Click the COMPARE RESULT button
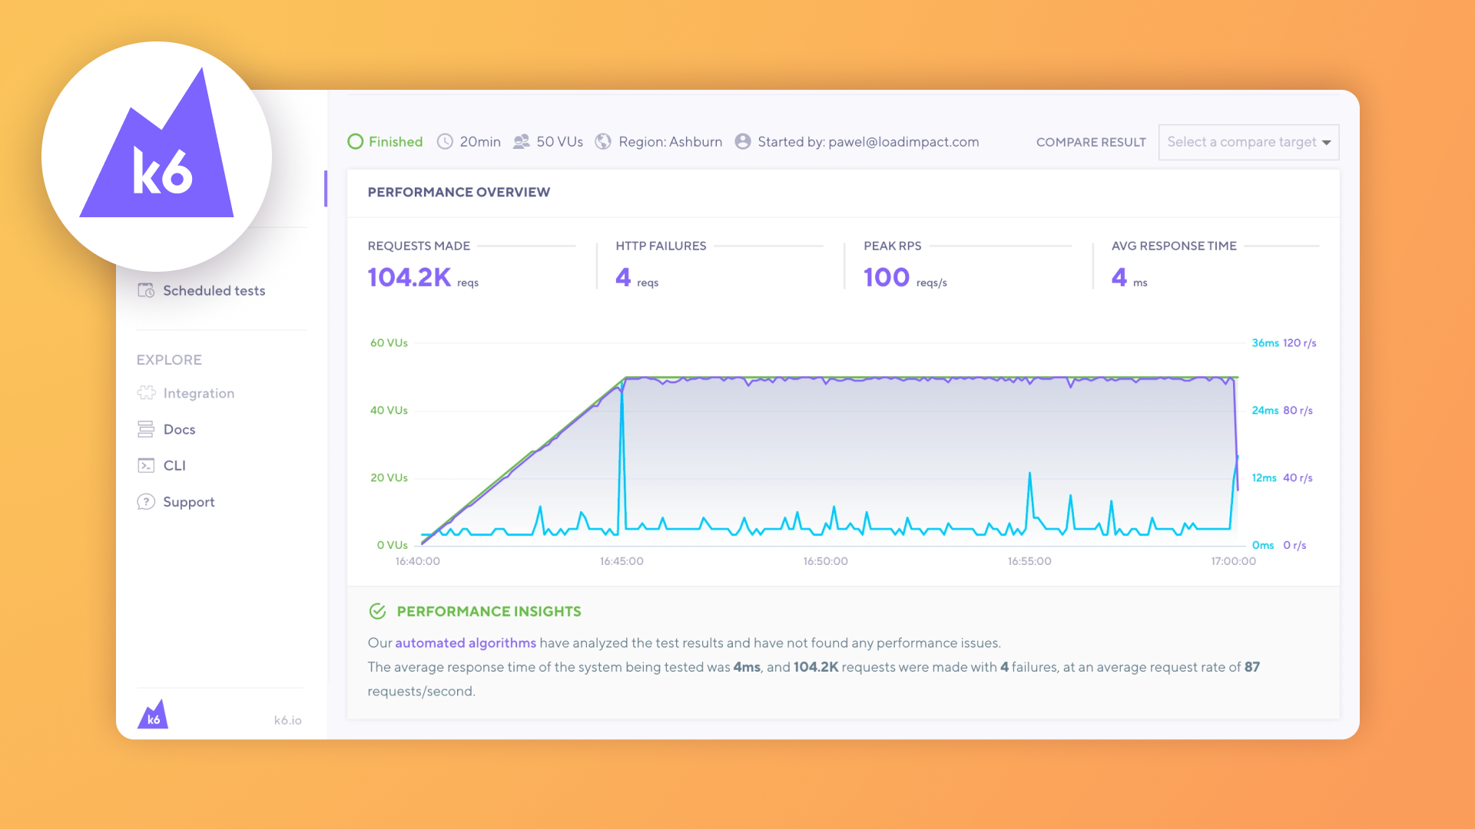This screenshot has height=829, width=1475. pyautogui.click(x=1088, y=142)
